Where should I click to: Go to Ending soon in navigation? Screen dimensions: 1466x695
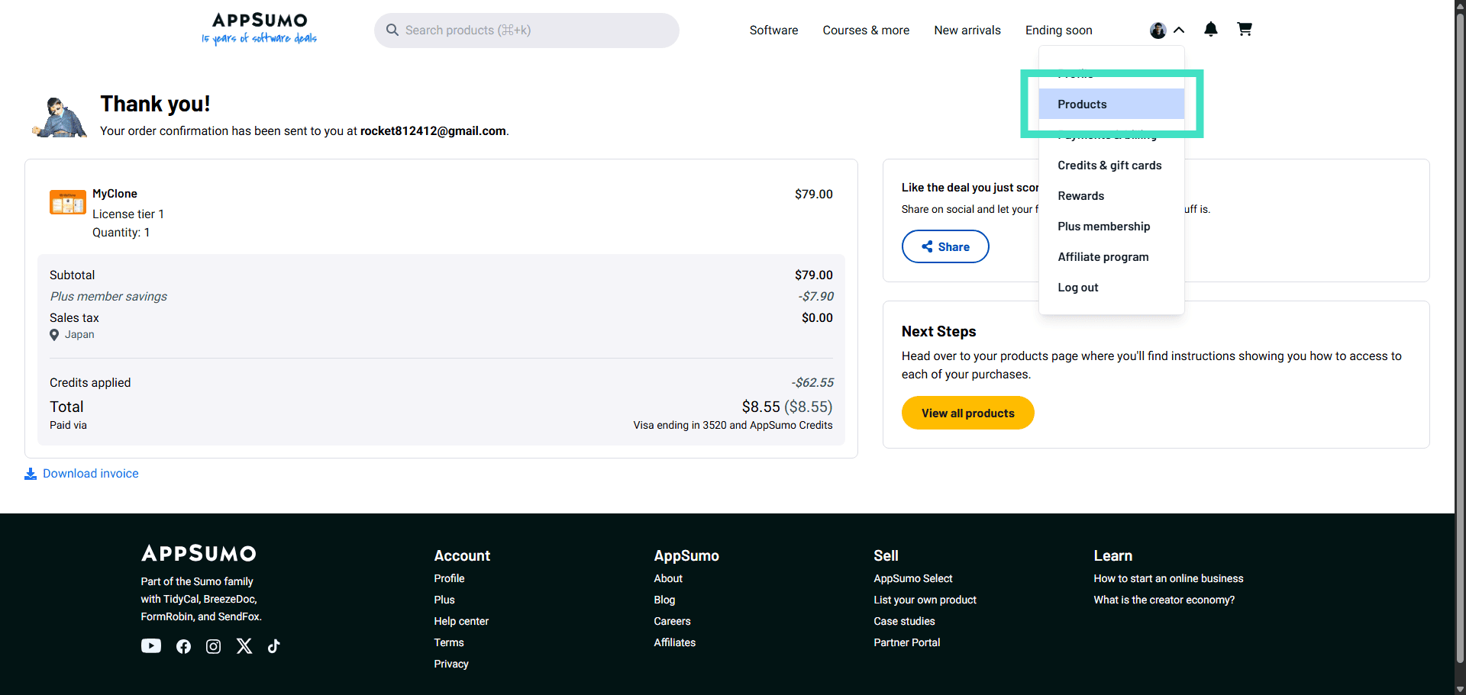[x=1058, y=31]
